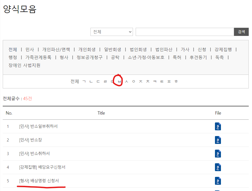Open the [민사] 반소장 entry
Screen dimensions: 252x191
(31, 140)
